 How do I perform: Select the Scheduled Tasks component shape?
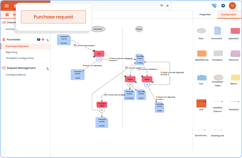point(218,77)
